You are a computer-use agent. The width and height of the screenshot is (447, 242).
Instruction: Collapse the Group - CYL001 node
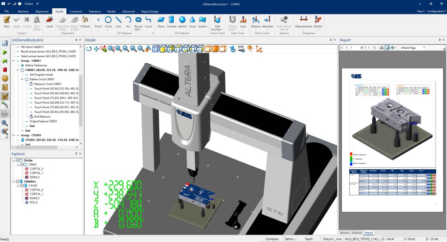click(x=14, y=135)
